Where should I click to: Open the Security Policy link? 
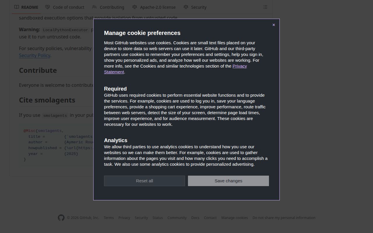pos(35,55)
